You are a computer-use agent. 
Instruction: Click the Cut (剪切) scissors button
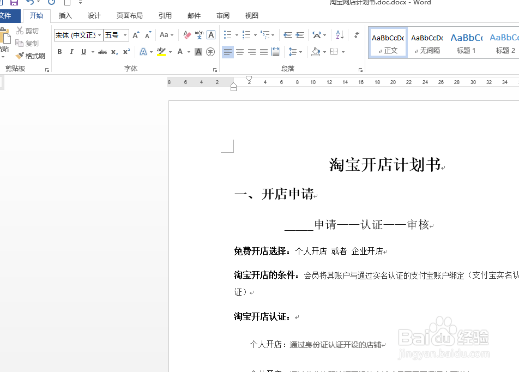click(27, 31)
